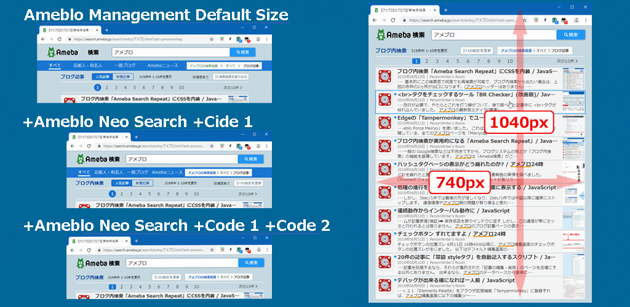Click the thumbnail of the チェックボタン result
This screenshot has width=630, height=307.
(x=573, y=240)
